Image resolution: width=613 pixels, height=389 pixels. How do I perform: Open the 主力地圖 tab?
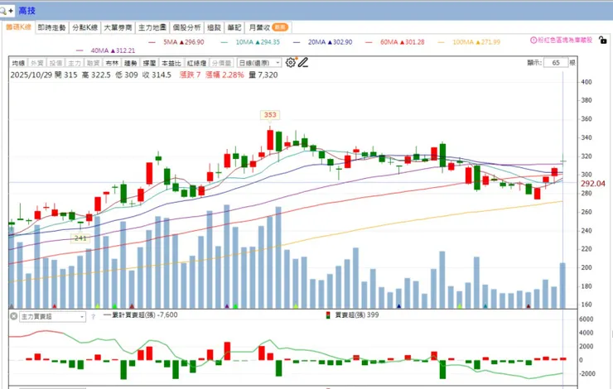tap(152, 27)
